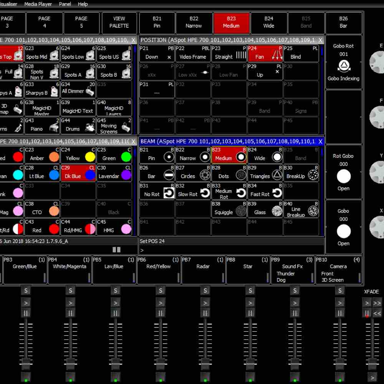Select the B38 Squiggle gobo palette
Viewport: 384px width, 384px height.
[229, 209]
